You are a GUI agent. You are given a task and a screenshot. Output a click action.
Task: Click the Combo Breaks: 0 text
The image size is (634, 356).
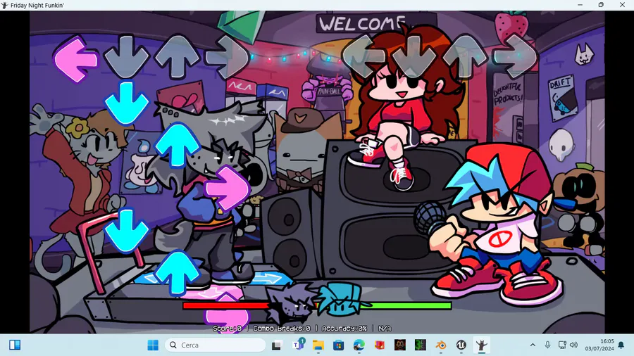click(281, 329)
